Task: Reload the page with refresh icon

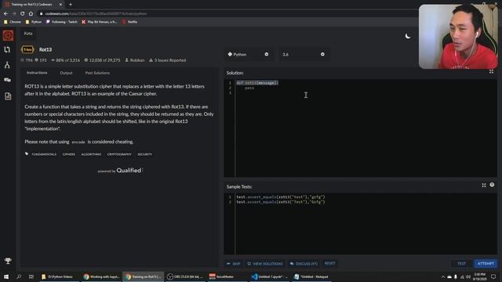Action: (23, 14)
